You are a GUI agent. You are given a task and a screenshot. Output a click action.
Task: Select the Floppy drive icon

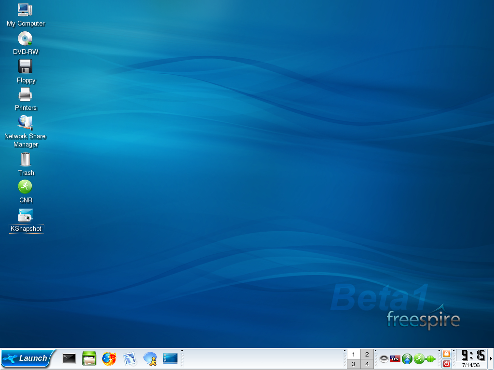pyautogui.click(x=26, y=72)
